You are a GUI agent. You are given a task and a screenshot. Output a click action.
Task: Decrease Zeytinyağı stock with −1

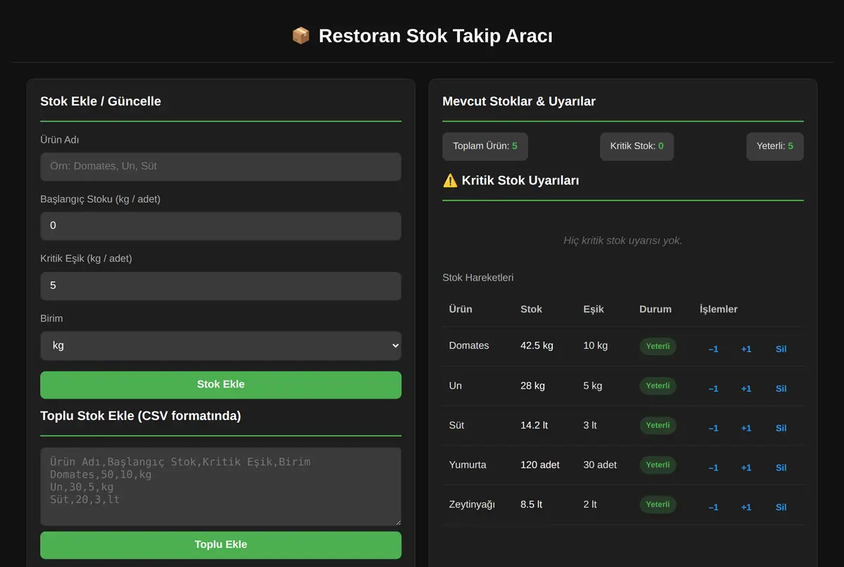click(x=713, y=507)
